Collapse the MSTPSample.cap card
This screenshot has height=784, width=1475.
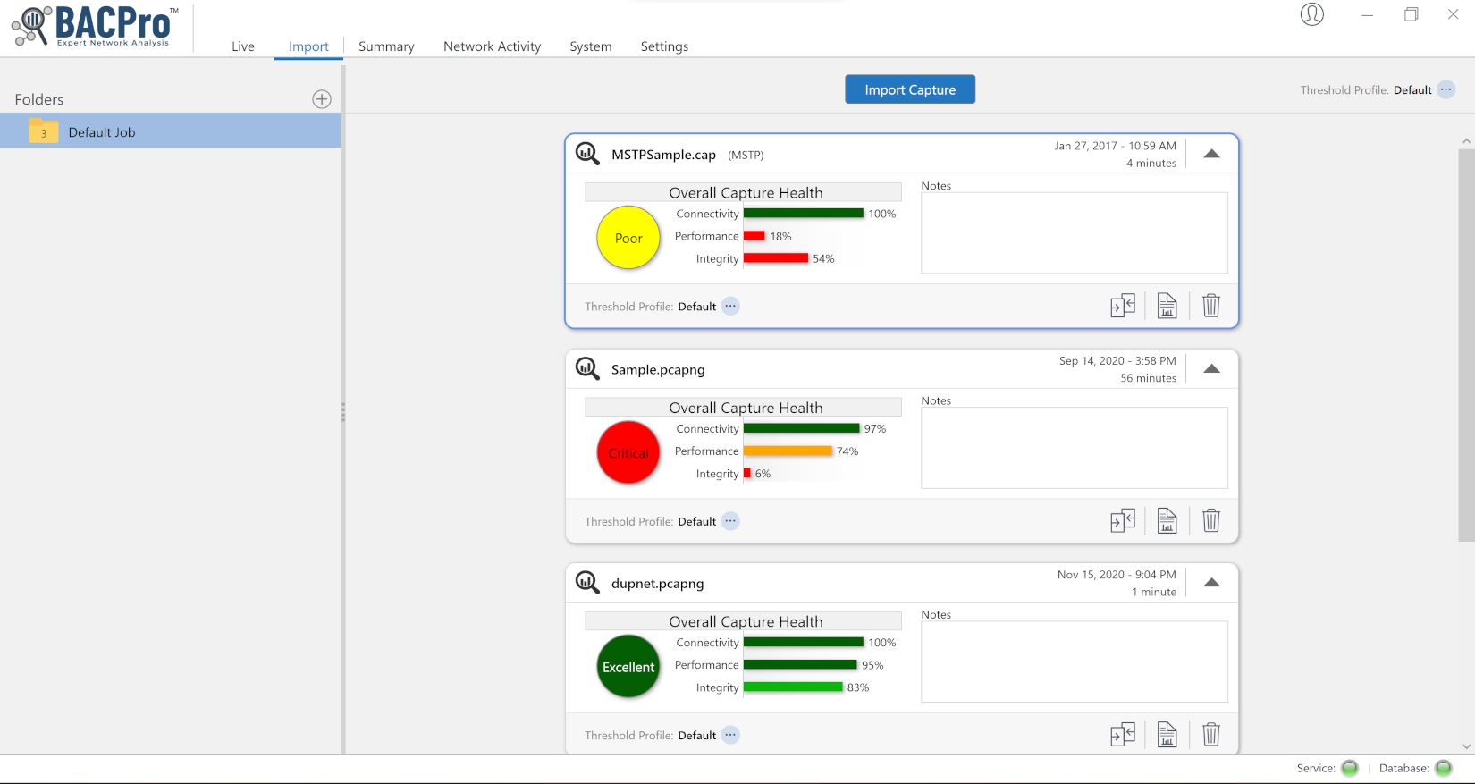[1211, 154]
